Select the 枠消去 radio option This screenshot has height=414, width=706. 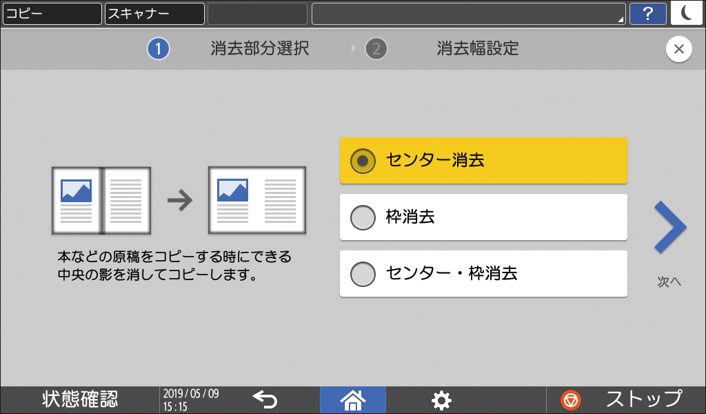(483, 217)
